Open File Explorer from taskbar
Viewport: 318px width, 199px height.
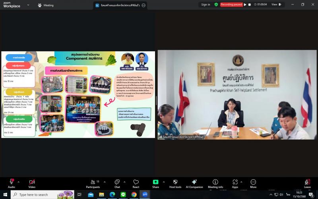(x=101, y=195)
